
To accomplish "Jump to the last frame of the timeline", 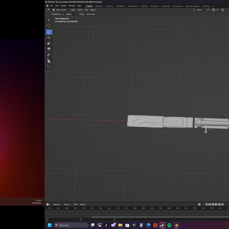I will pyautogui.click(x=222, y=205).
